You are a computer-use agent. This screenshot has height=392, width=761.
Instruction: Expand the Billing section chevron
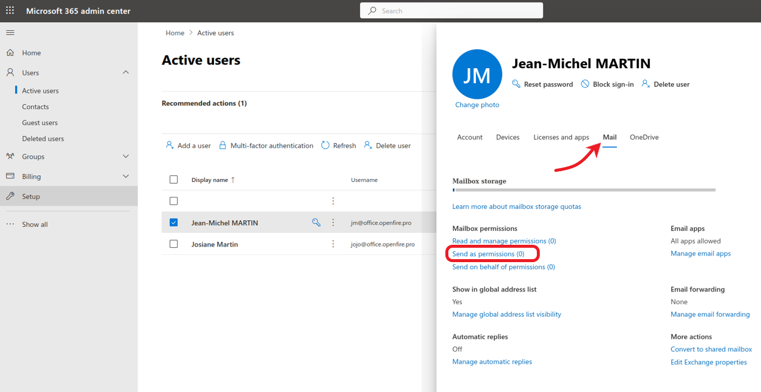point(126,177)
